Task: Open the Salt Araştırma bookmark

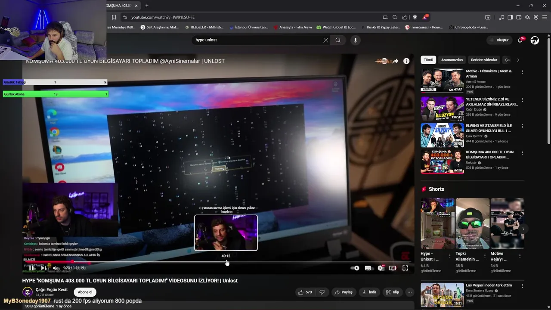Action: point(159,27)
